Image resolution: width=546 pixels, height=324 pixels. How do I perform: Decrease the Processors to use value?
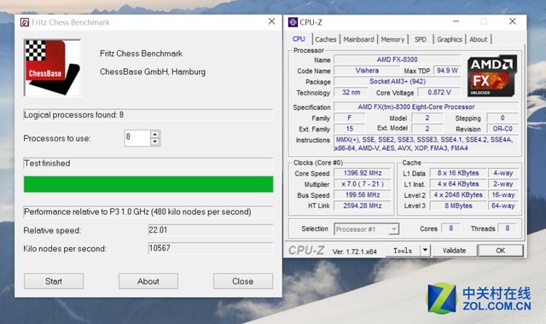pos(155,142)
